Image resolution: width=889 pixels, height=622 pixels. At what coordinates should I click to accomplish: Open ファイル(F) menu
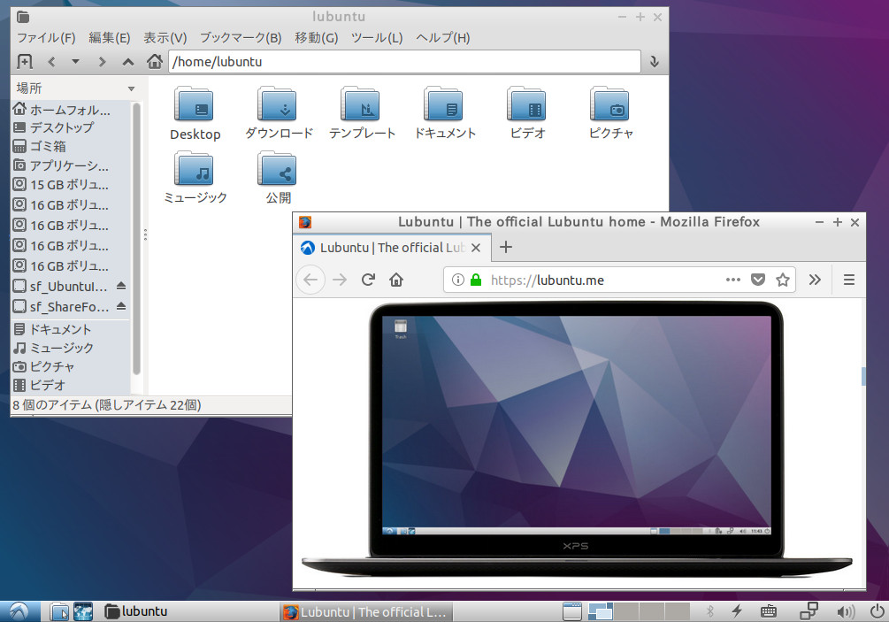pyautogui.click(x=46, y=38)
